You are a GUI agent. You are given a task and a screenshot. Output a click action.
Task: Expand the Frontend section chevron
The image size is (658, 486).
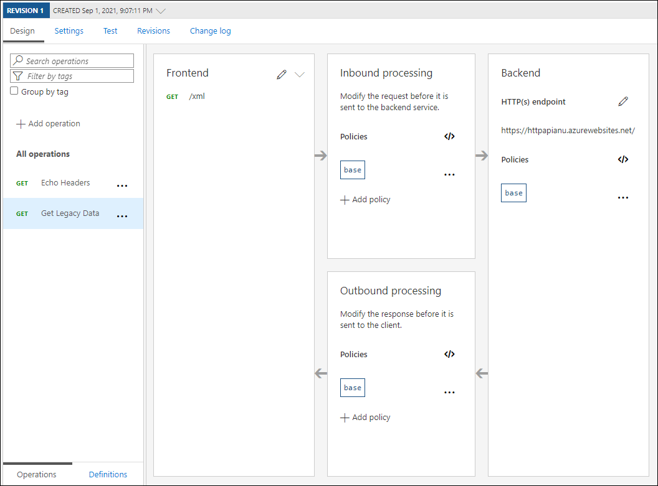(300, 74)
